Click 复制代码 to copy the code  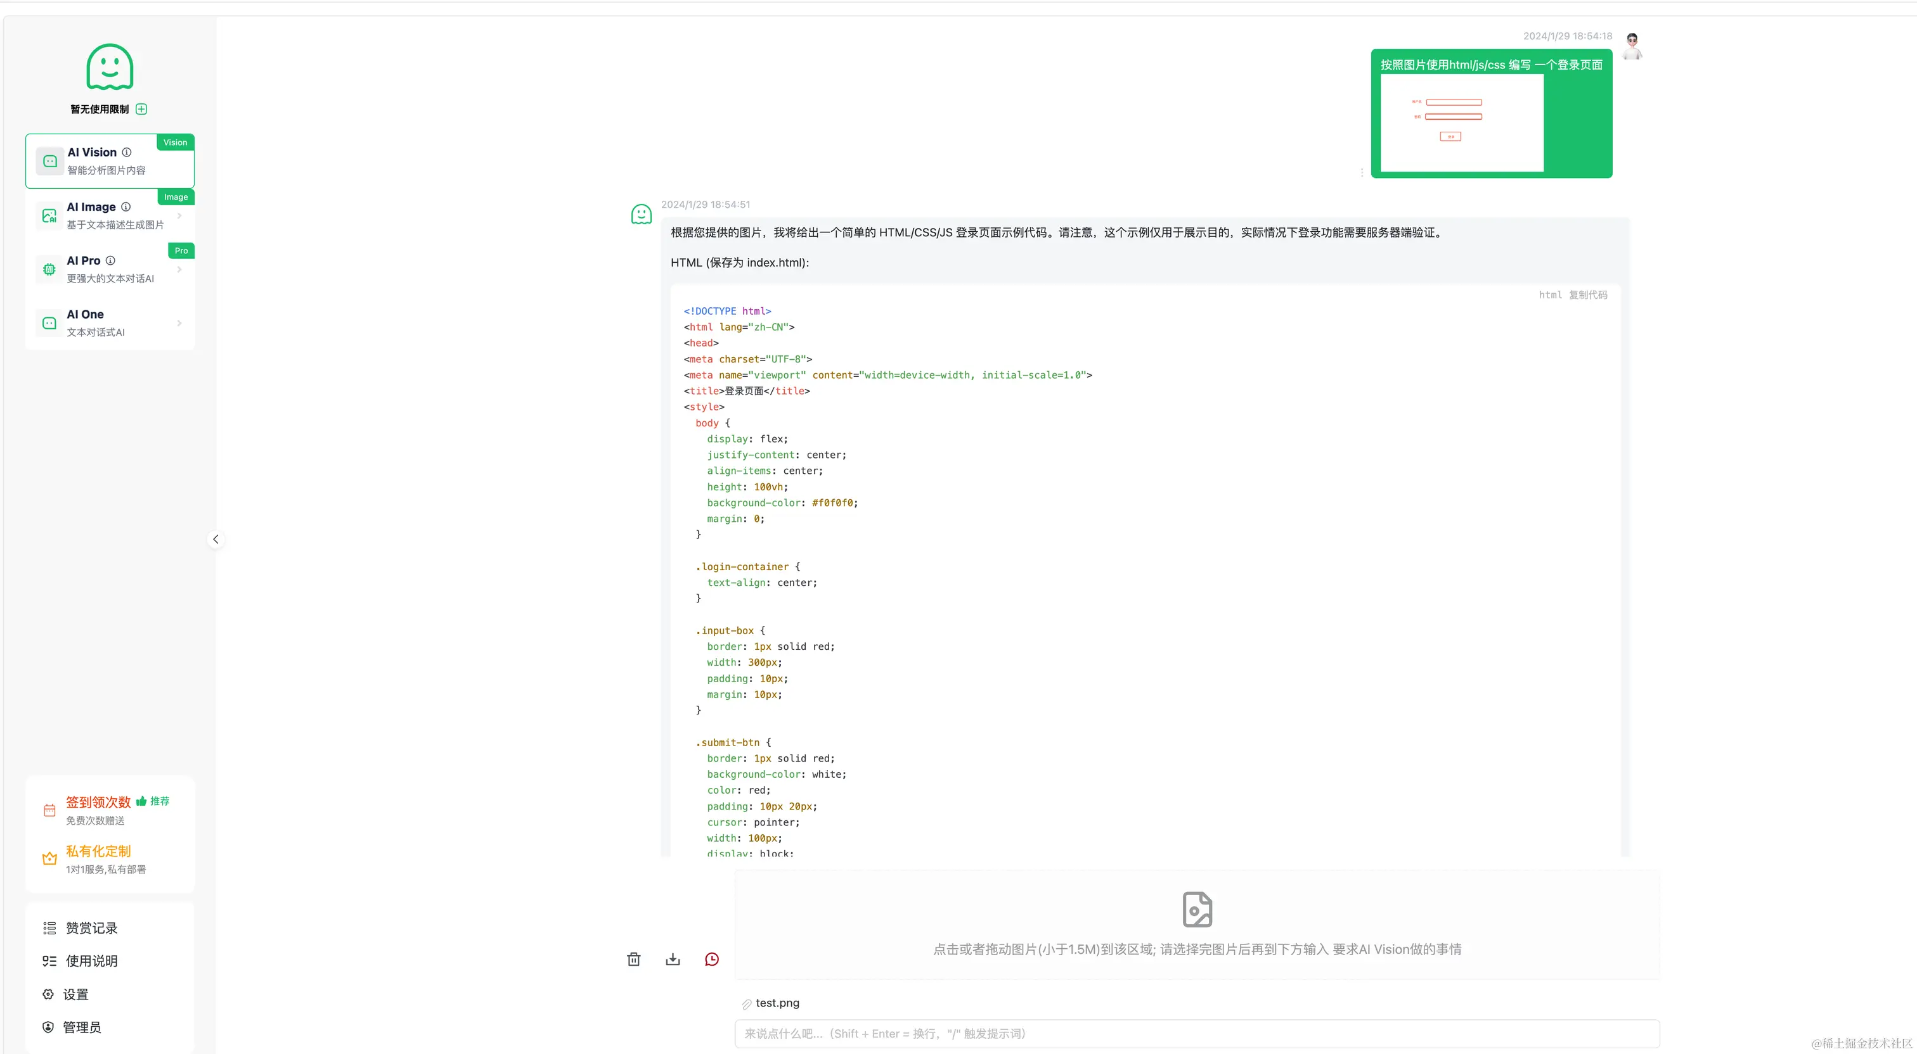coord(1587,295)
